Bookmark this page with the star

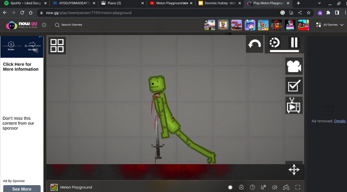(x=308, y=13)
